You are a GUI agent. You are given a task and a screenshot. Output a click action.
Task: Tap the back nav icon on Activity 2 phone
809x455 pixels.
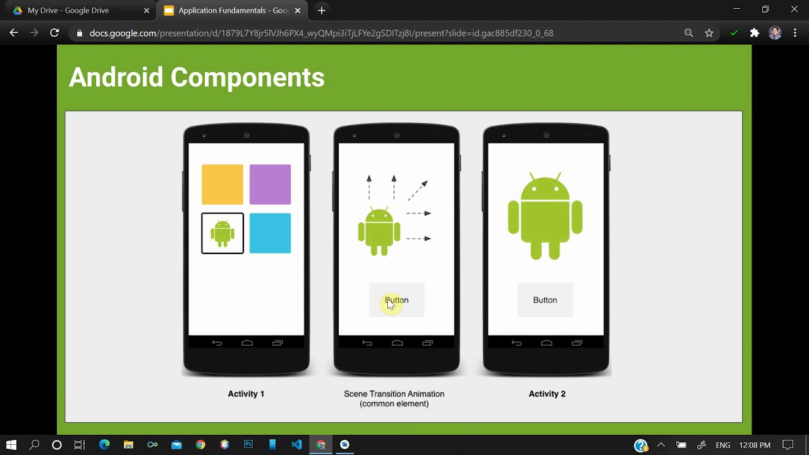coord(516,343)
